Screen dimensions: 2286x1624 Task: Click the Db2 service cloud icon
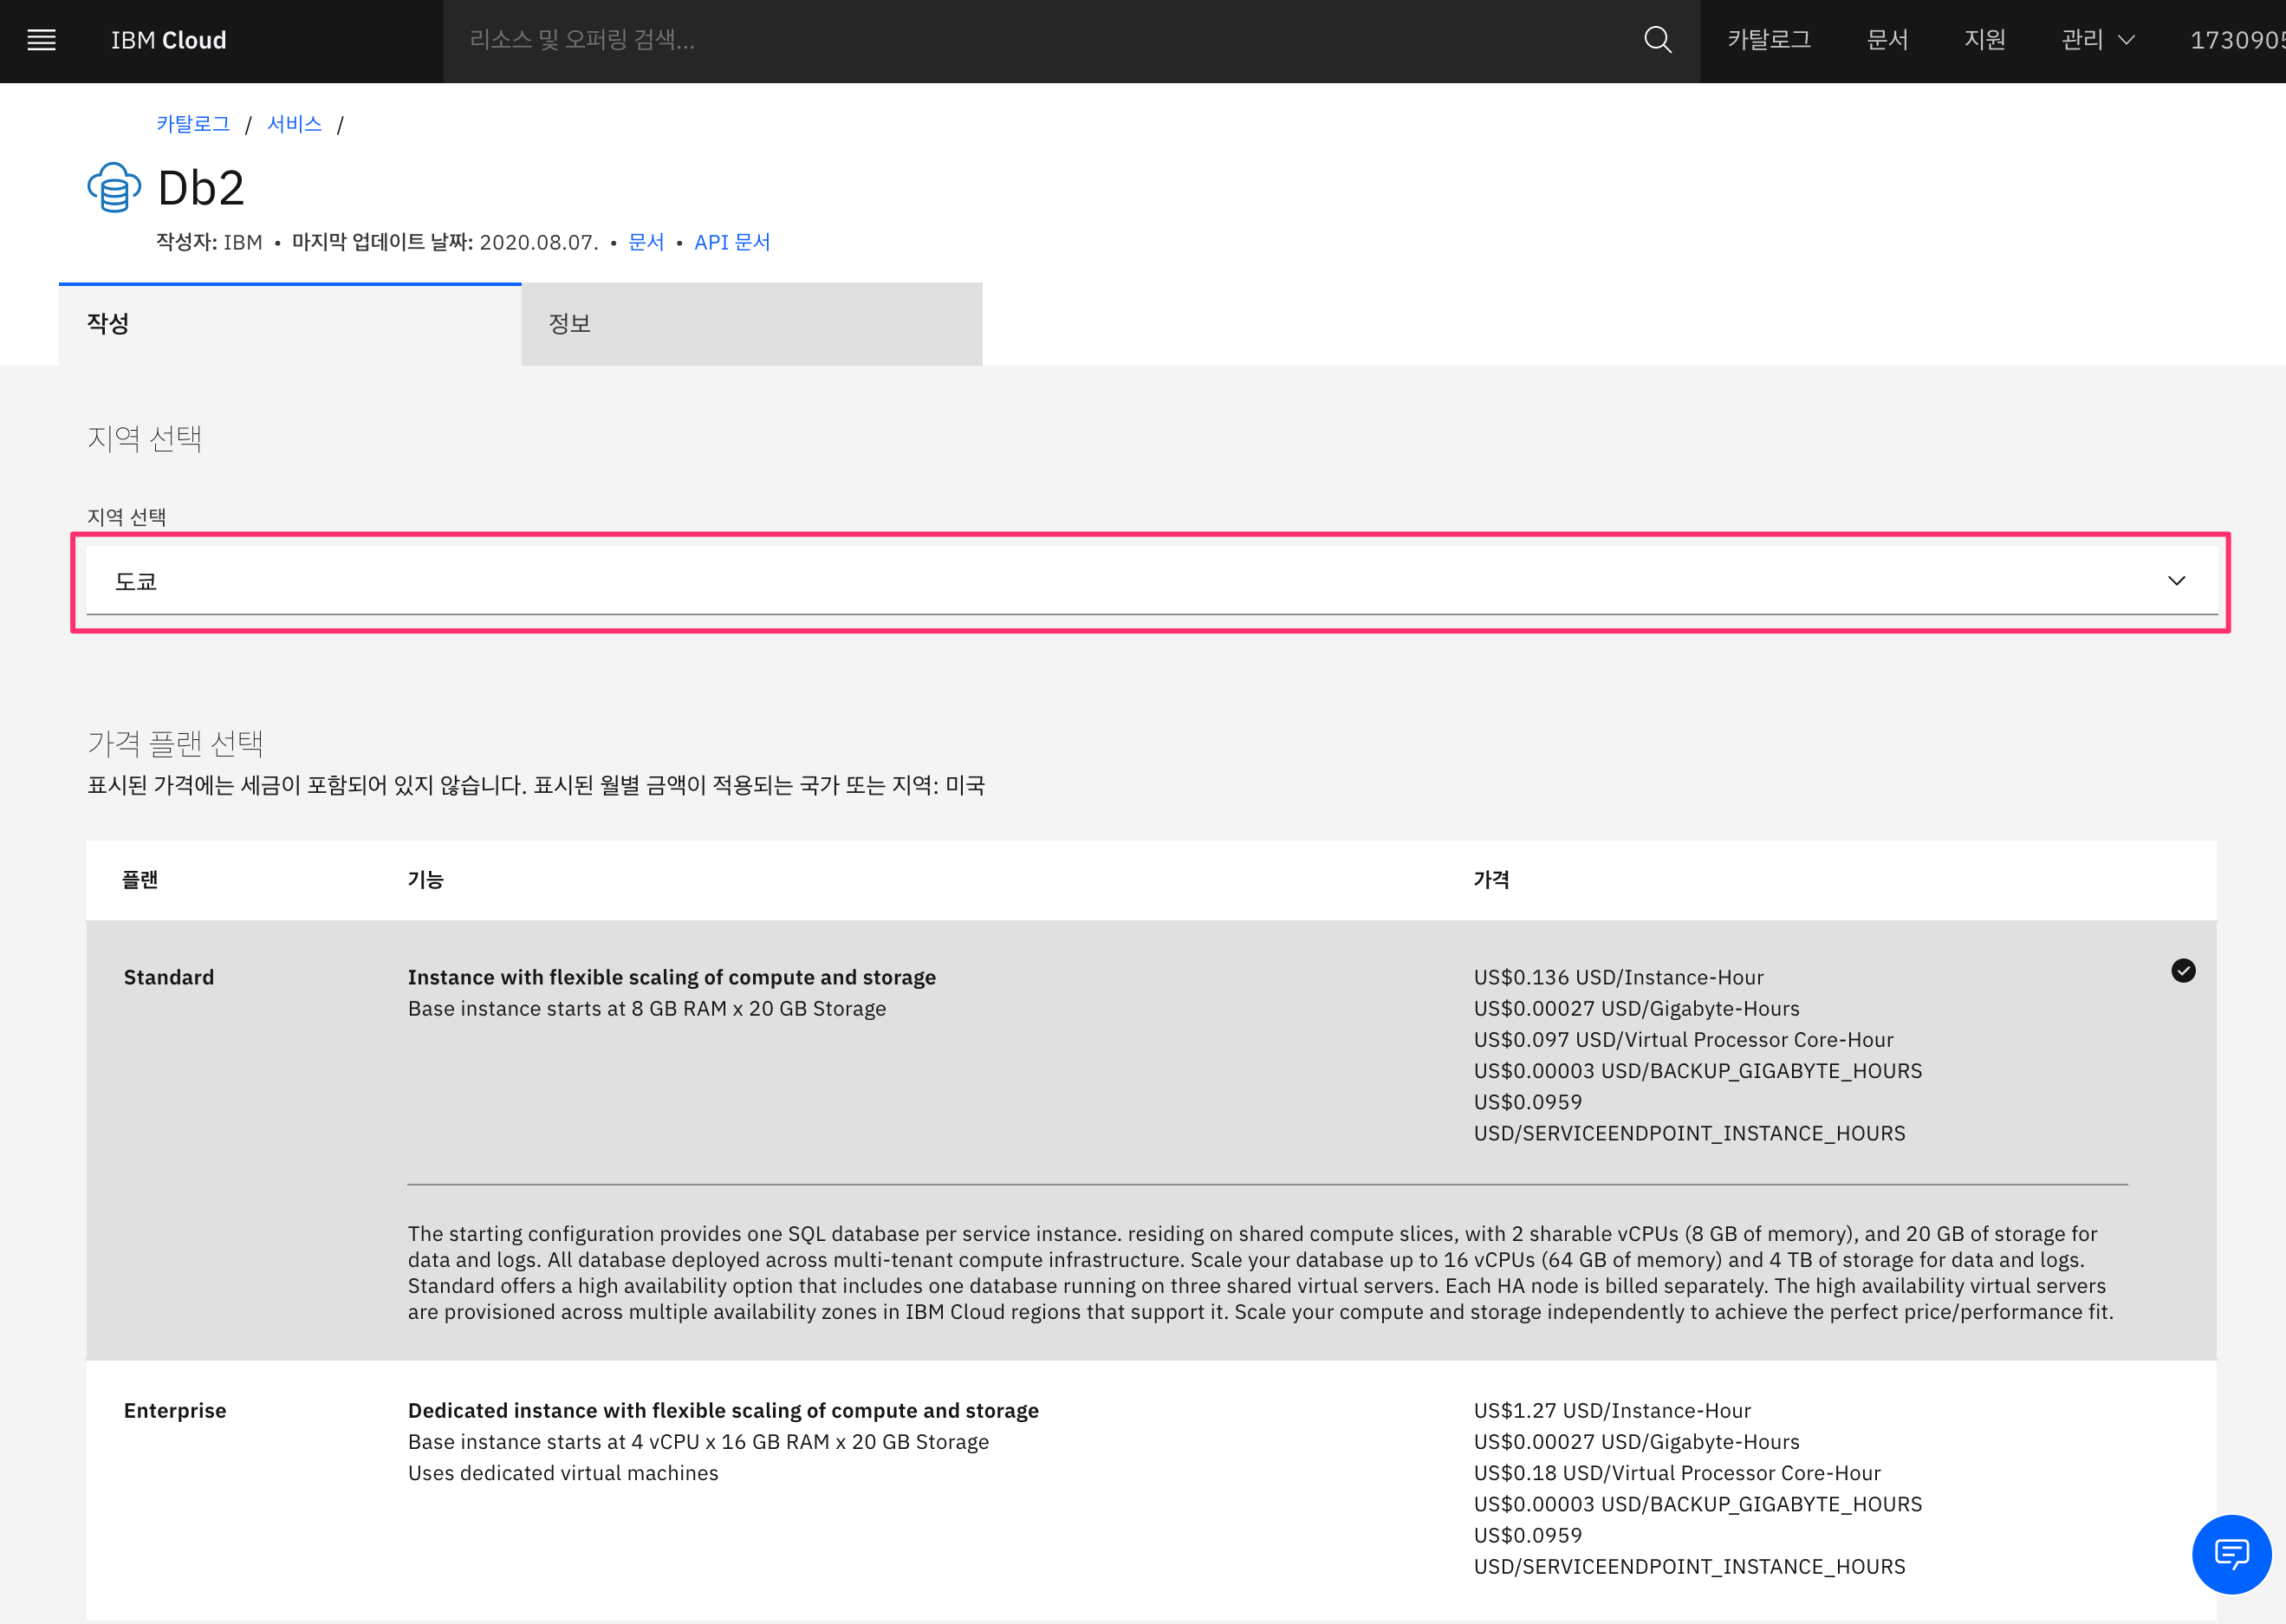[x=114, y=187]
